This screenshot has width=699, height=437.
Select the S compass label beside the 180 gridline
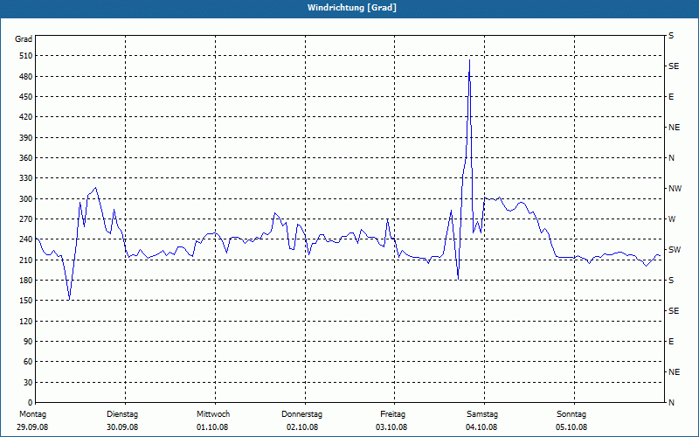(671, 281)
